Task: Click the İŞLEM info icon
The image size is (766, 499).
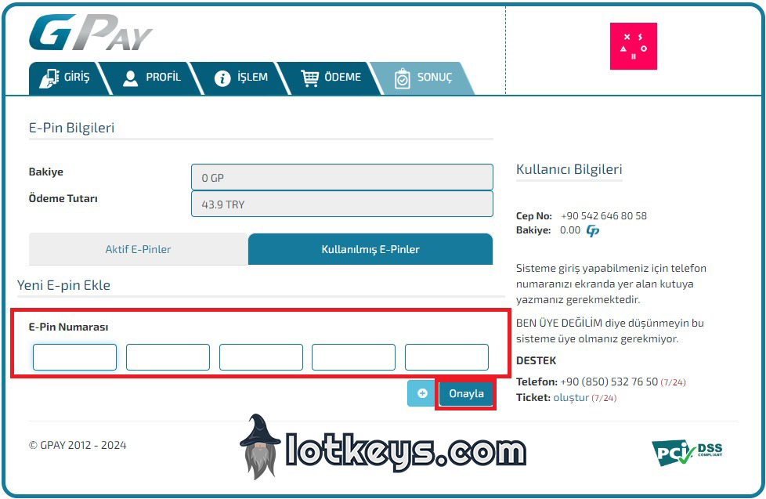Action: coord(222,78)
